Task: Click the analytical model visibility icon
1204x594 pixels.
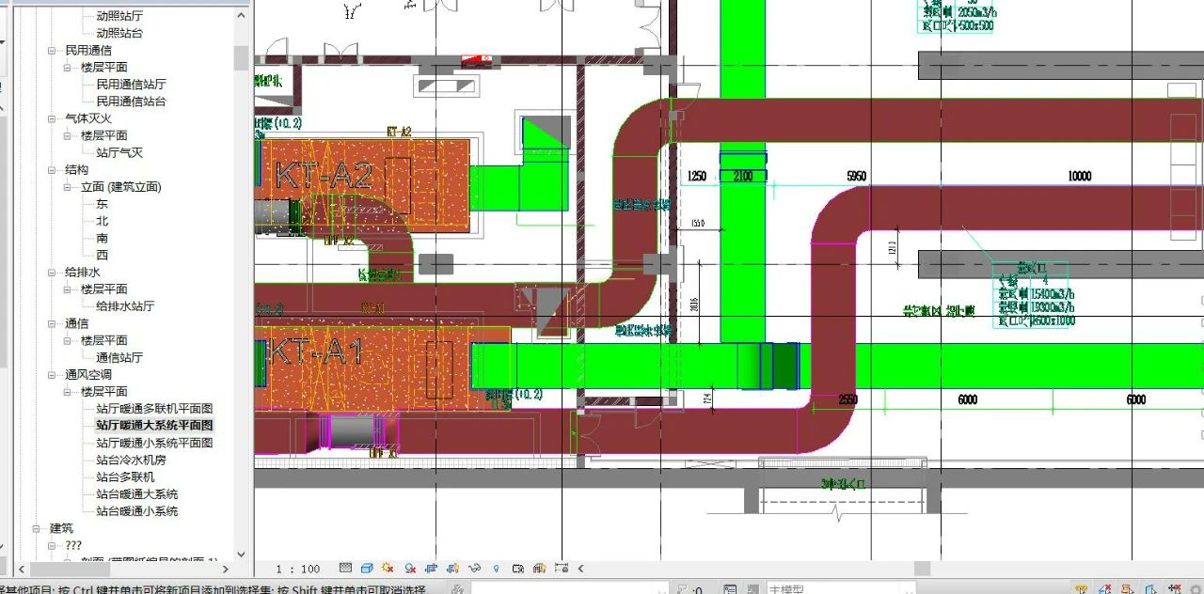Action: 540,569
